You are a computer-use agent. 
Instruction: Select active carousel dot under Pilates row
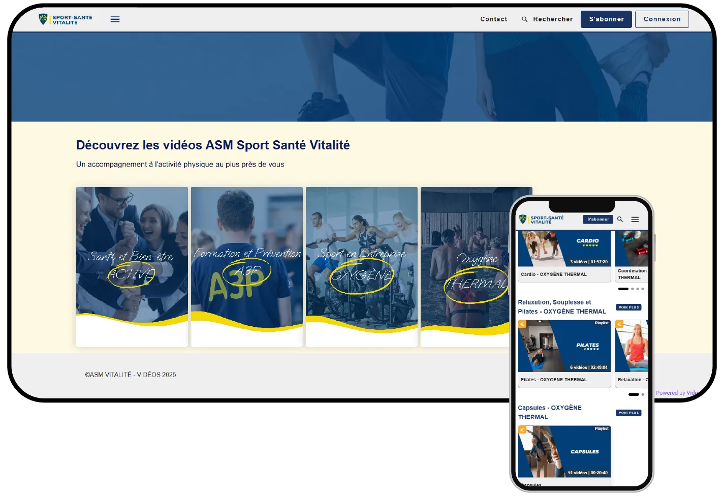click(634, 394)
